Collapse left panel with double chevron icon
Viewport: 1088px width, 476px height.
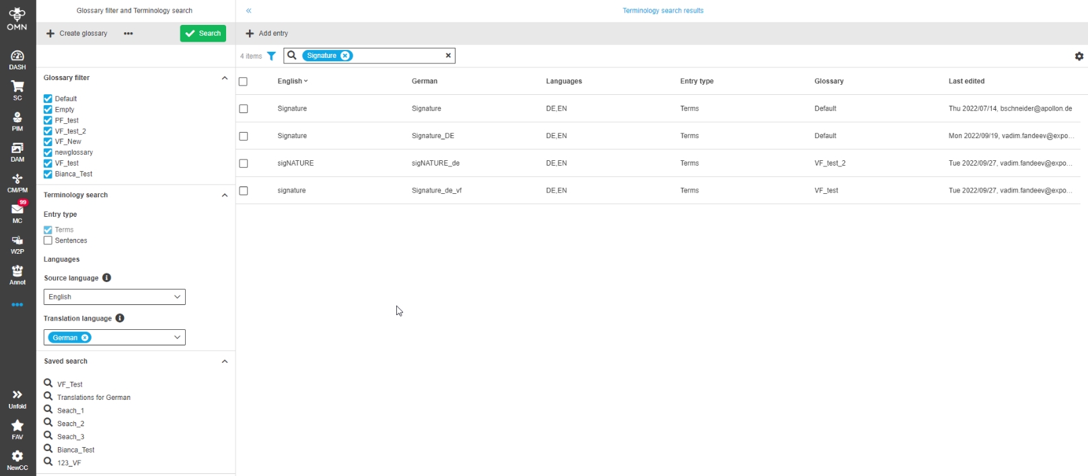pos(248,11)
